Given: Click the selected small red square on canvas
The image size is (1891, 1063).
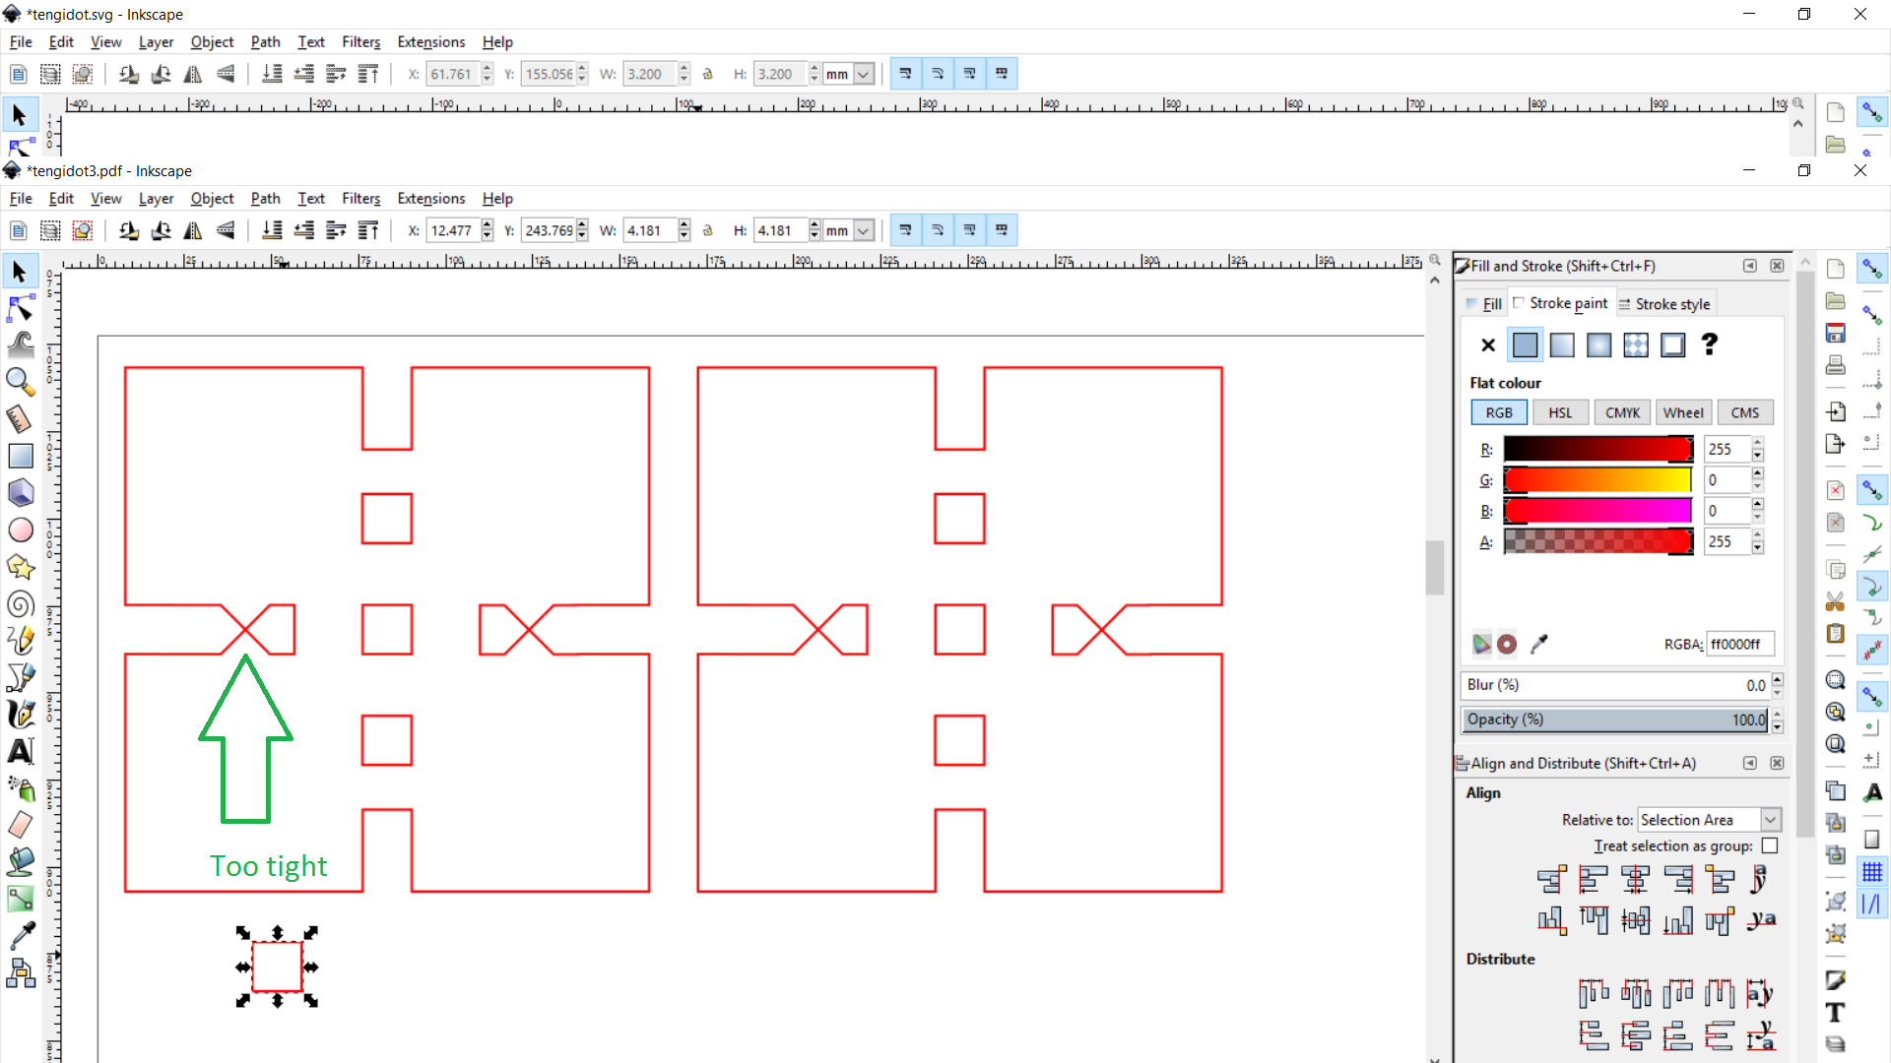Looking at the screenshot, I should [x=277, y=967].
